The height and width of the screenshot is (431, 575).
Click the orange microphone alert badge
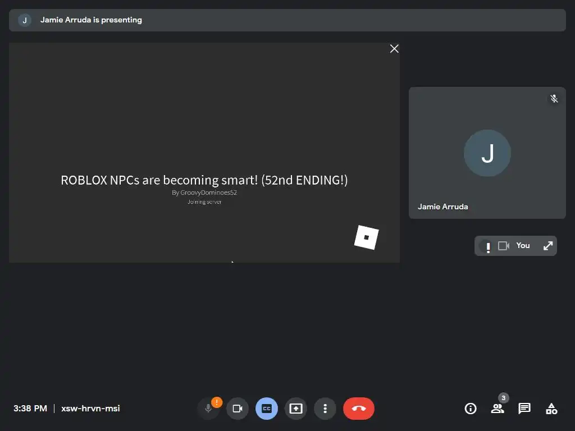[217, 402]
